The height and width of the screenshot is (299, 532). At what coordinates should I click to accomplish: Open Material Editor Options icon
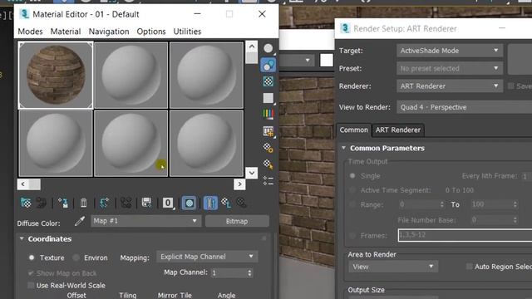tap(268, 148)
